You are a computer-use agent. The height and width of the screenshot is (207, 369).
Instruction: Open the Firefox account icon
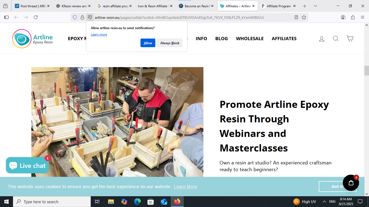coord(343,17)
